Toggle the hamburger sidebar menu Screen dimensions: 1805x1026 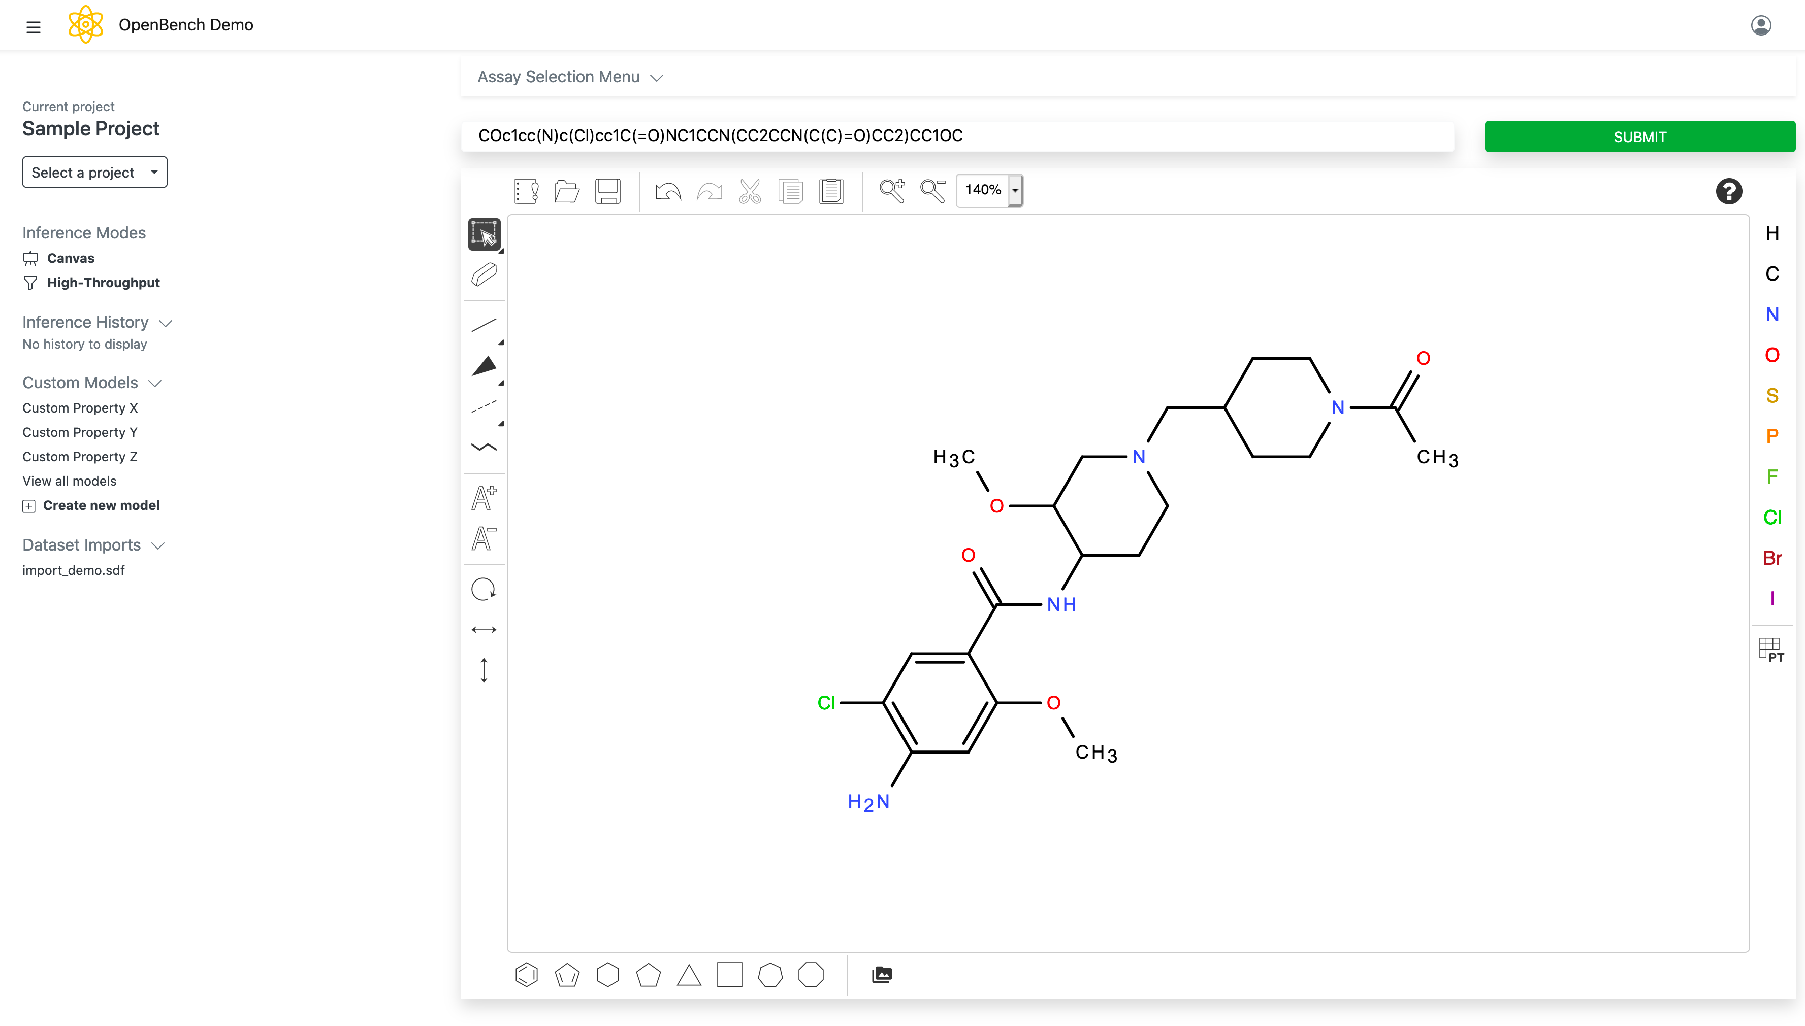(33, 27)
